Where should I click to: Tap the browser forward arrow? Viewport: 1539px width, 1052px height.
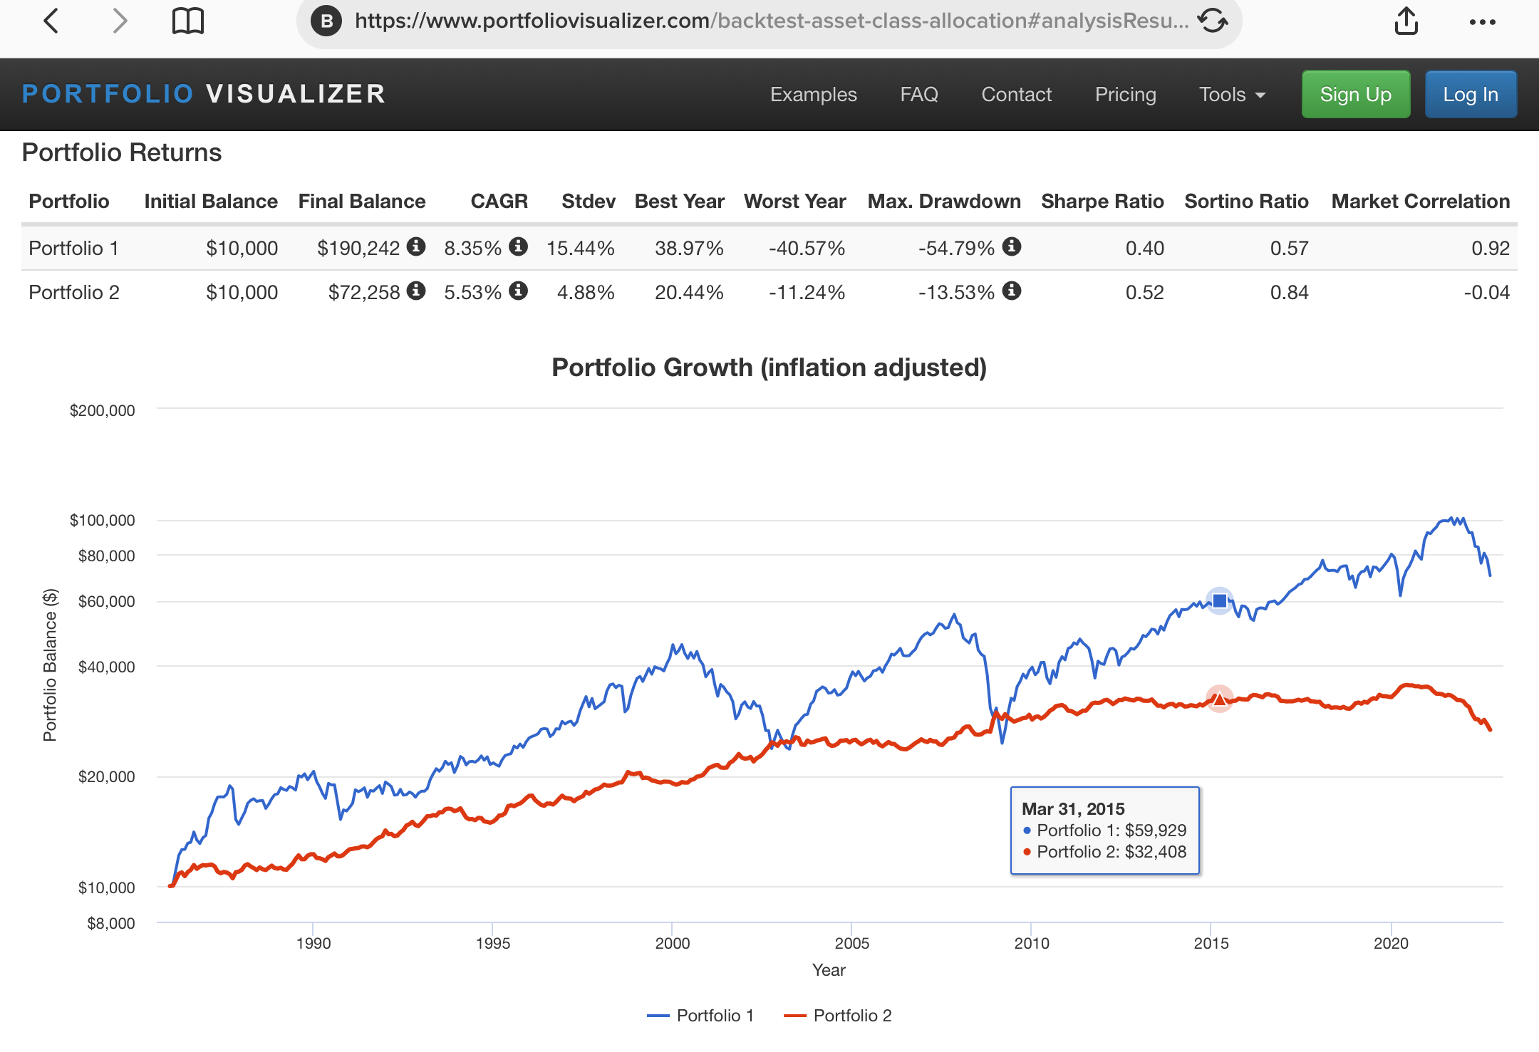[120, 21]
